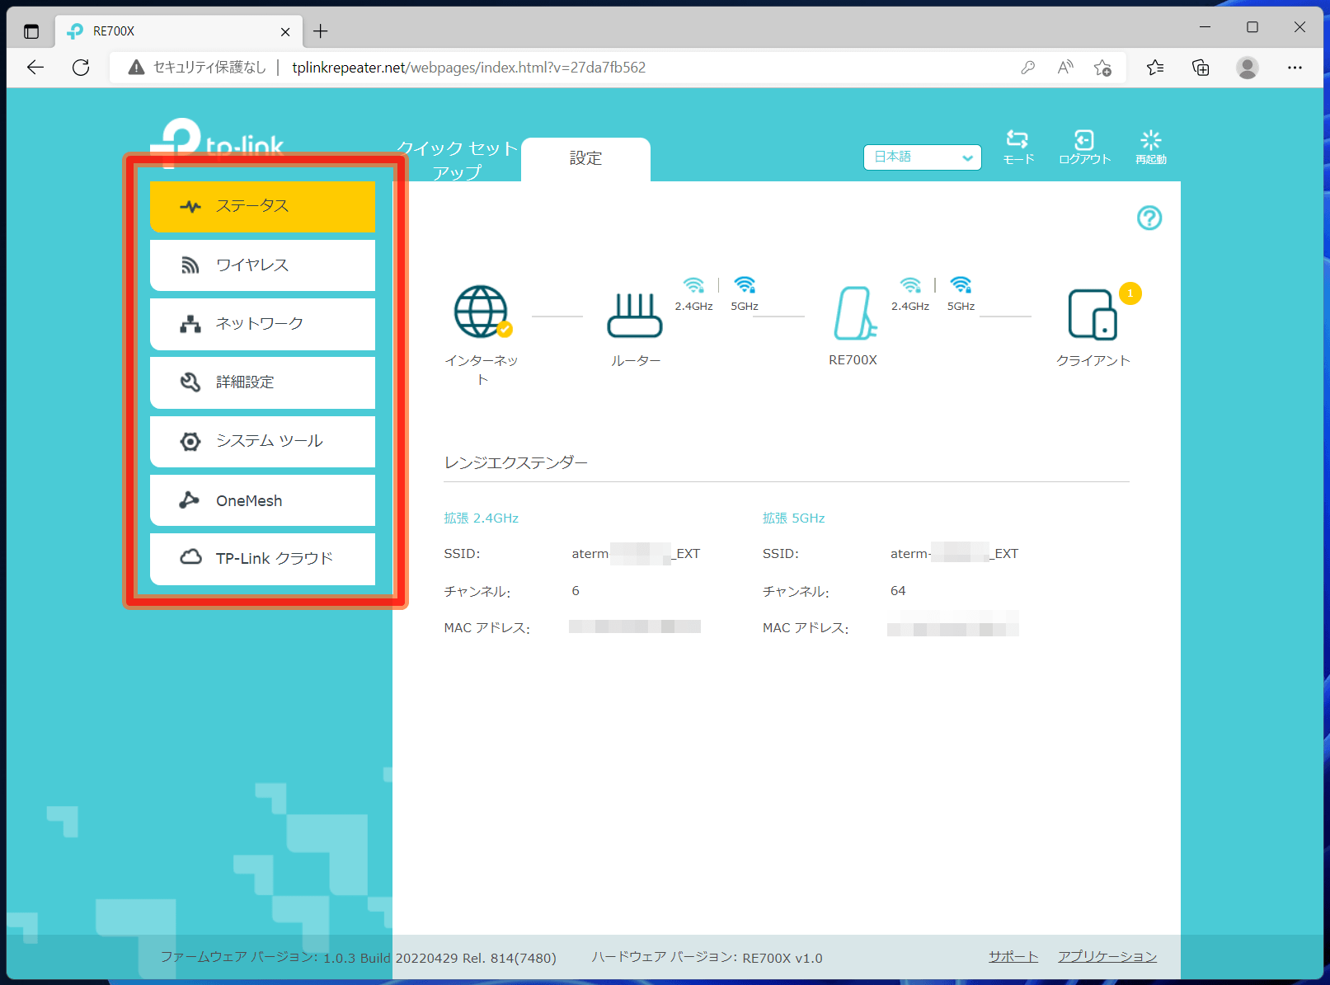Click the browser back arrow
This screenshot has height=985, width=1330.
[35, 68]
